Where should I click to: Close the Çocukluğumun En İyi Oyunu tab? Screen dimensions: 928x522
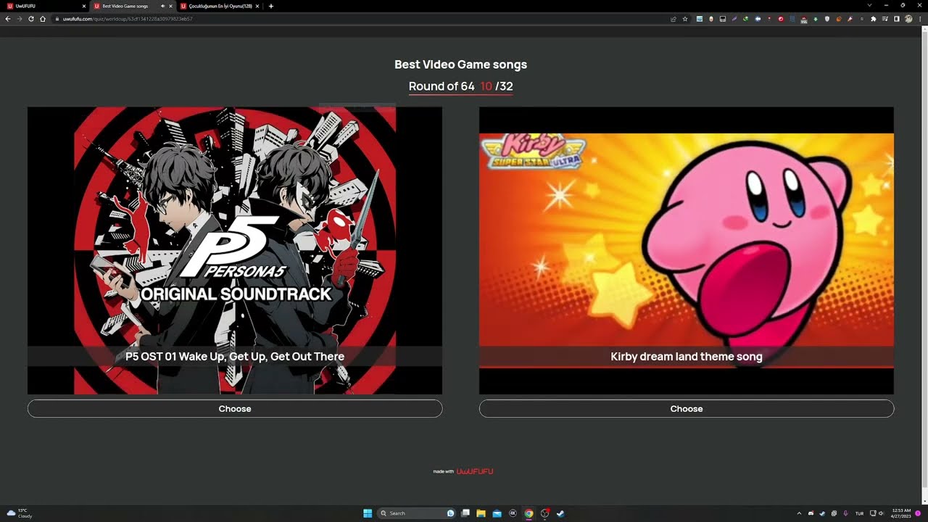click(257, 6)
